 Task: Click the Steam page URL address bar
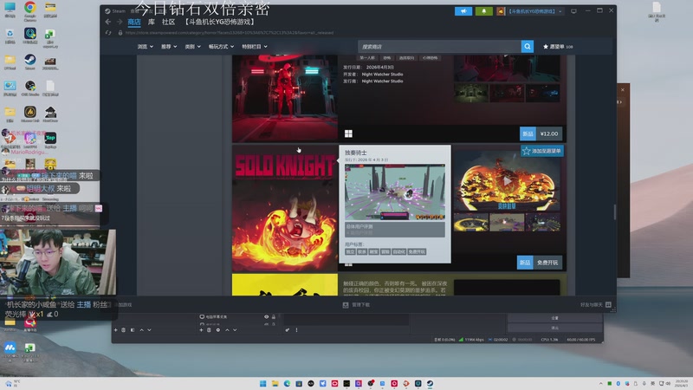229,33
